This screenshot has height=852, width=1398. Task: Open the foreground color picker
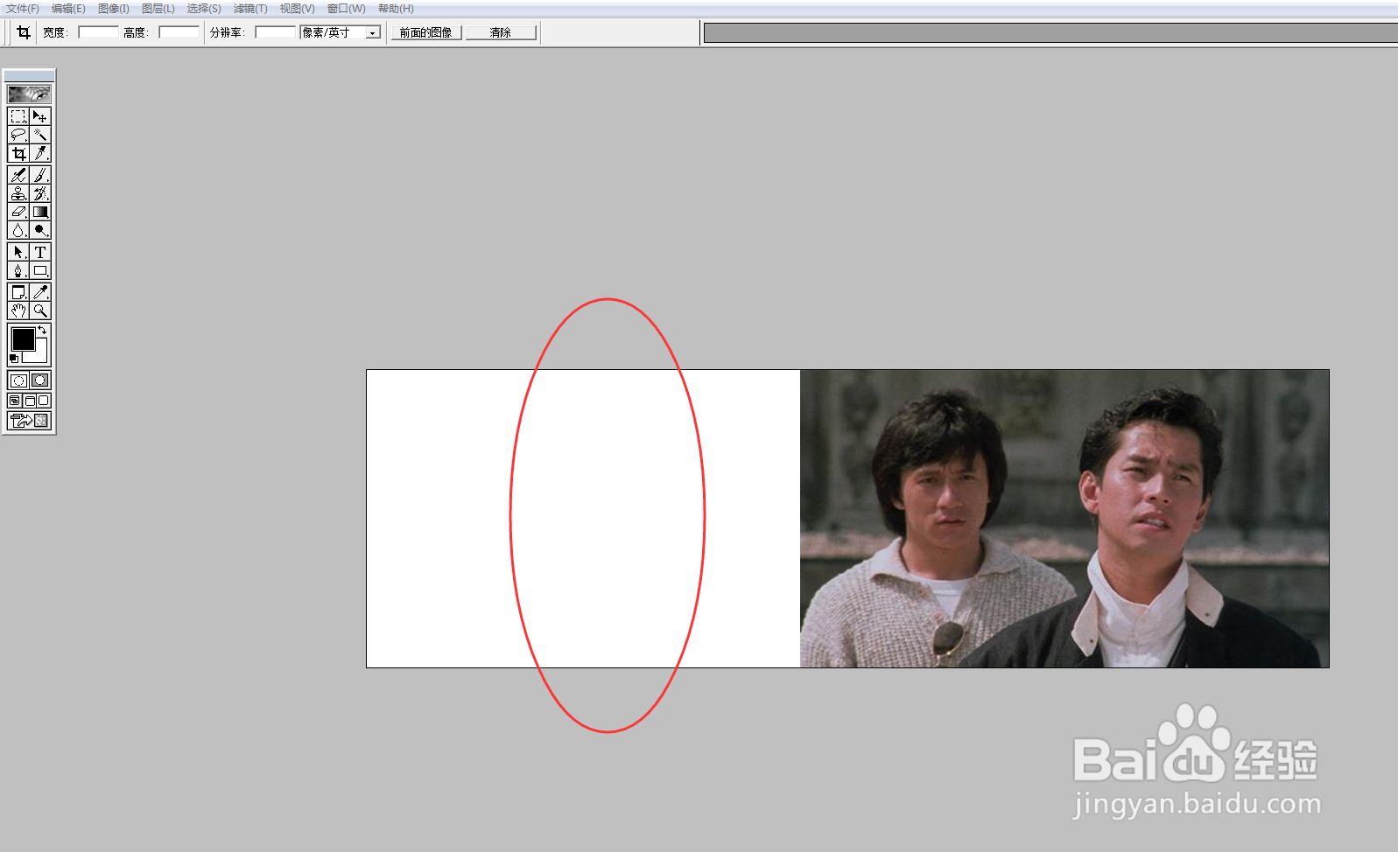tap(23, 339)
